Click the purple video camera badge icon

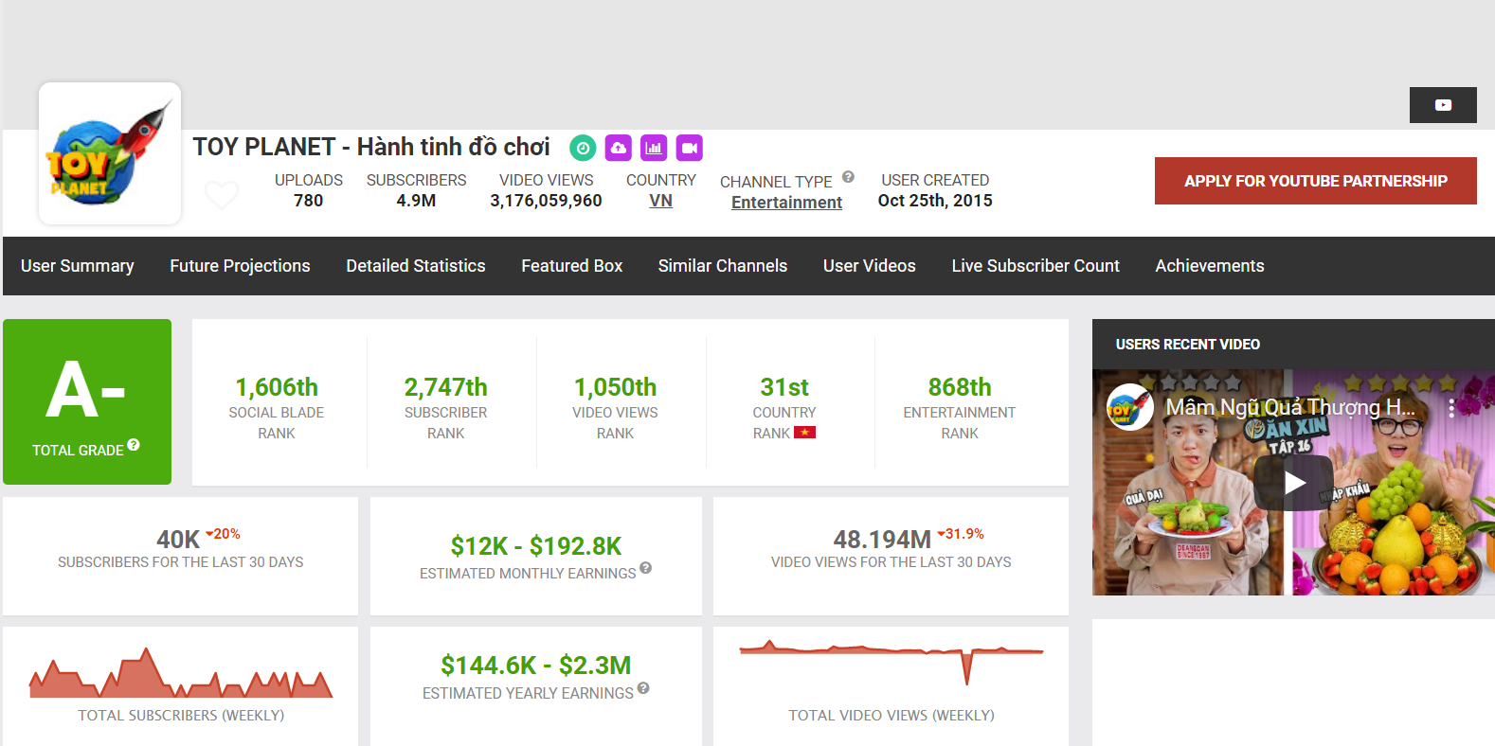point(689,148)
